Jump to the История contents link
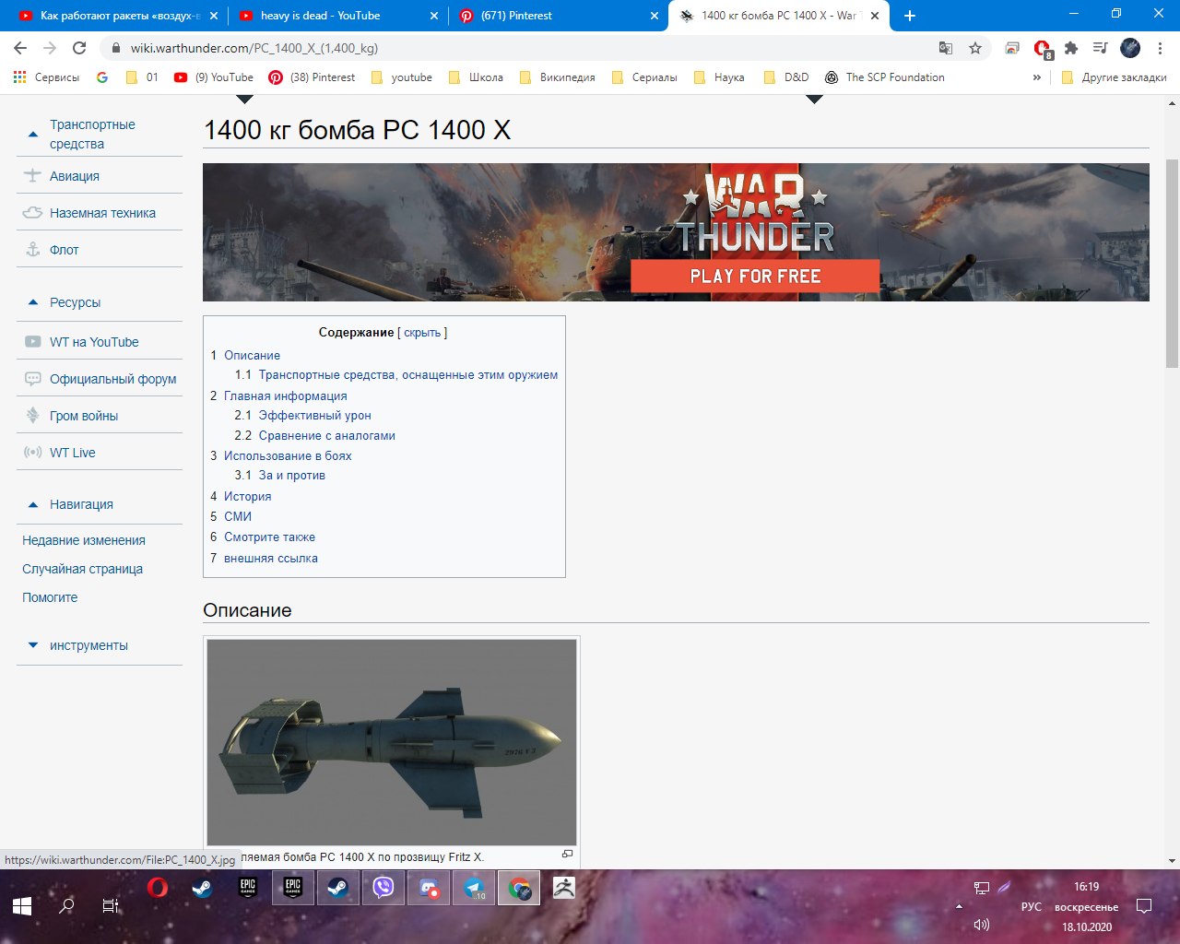The height and width of the screenshot is (944, 1180). 247,496
